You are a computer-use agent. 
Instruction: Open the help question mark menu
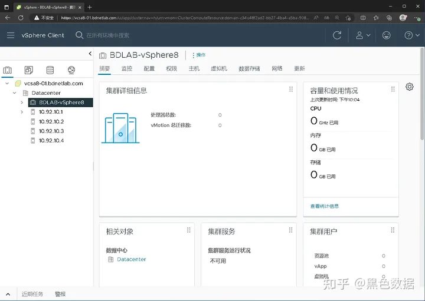pos(412,35)
